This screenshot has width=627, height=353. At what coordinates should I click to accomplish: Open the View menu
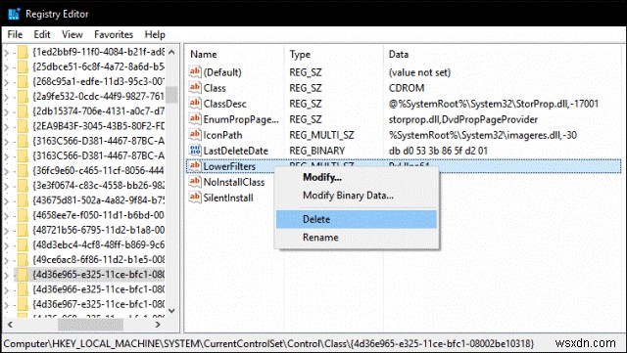72,35
